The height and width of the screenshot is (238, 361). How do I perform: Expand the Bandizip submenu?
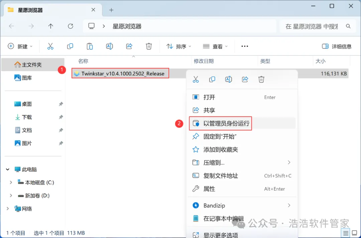(x=289, y=205)
